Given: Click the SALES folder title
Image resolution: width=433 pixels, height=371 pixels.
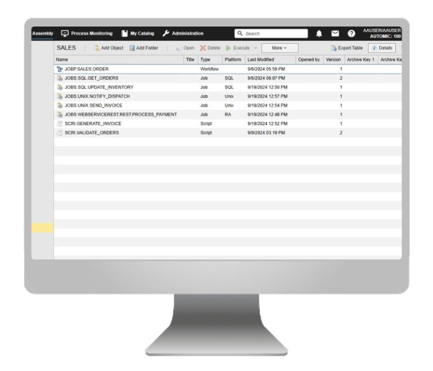Looking at the screenshot, I should point(67,48).
